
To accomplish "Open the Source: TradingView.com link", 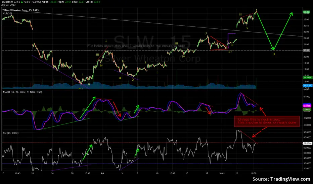I will [x=281, y=179].
